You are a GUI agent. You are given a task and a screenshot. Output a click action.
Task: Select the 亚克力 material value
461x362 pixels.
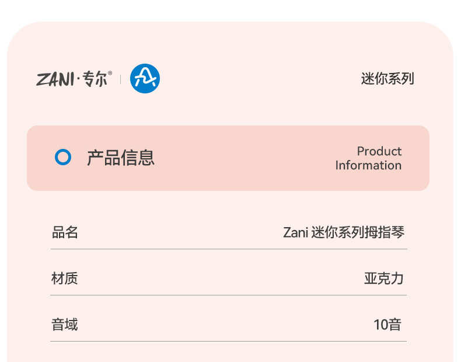[x=383, y=278]
